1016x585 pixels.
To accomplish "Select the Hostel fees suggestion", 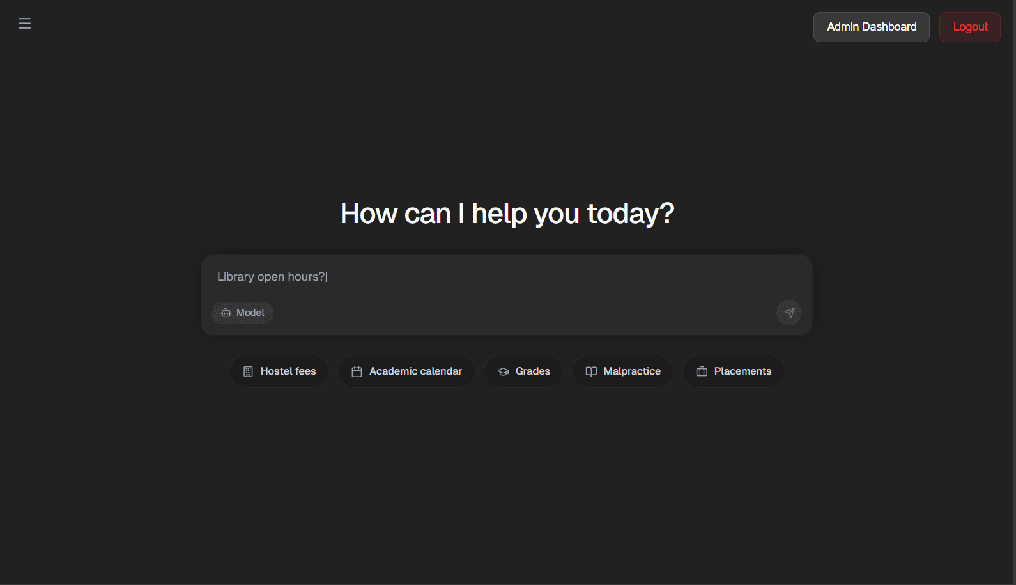I will coord(279,371).
